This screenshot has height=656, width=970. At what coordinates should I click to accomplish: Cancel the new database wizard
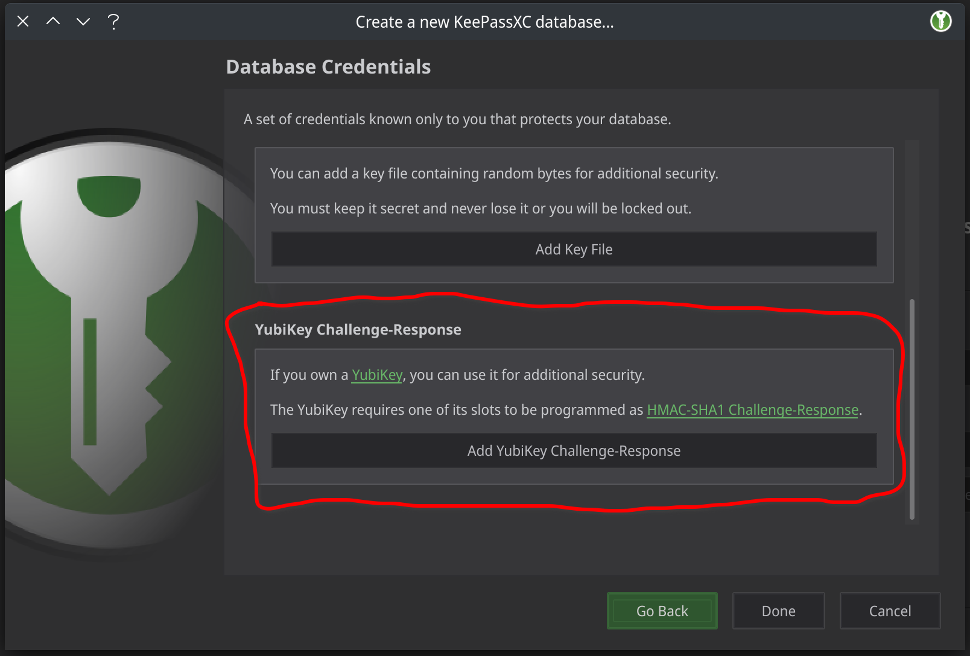pos(890,610)
